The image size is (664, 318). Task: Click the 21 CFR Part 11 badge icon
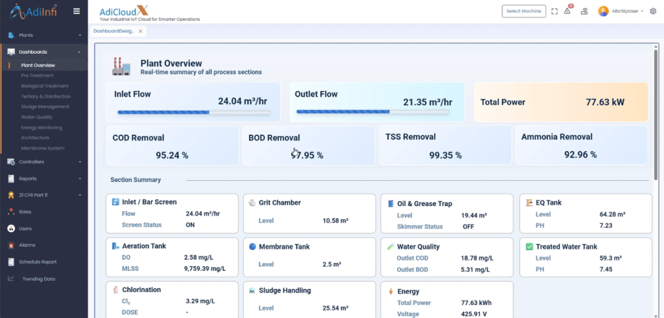(11, 195)
